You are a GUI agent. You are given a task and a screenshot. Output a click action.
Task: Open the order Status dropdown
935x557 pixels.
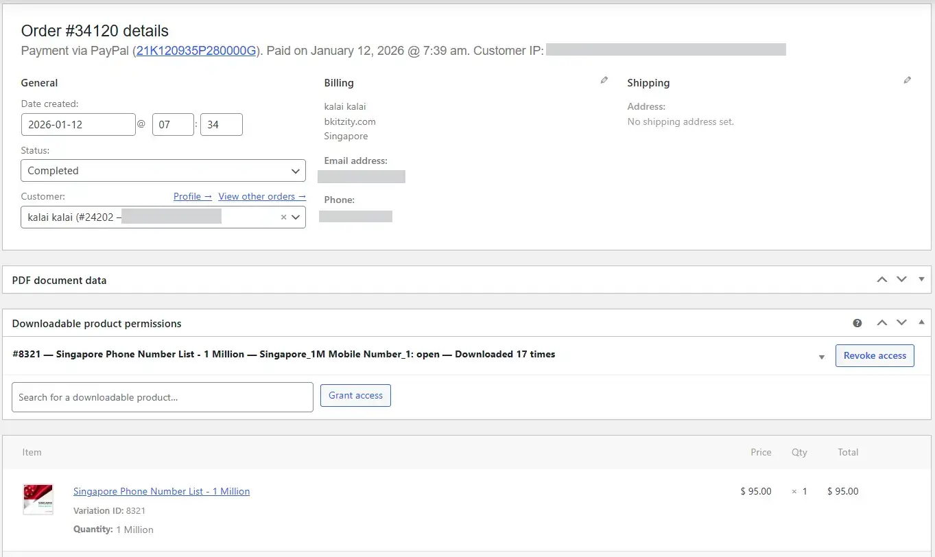(x=163, y=171)
